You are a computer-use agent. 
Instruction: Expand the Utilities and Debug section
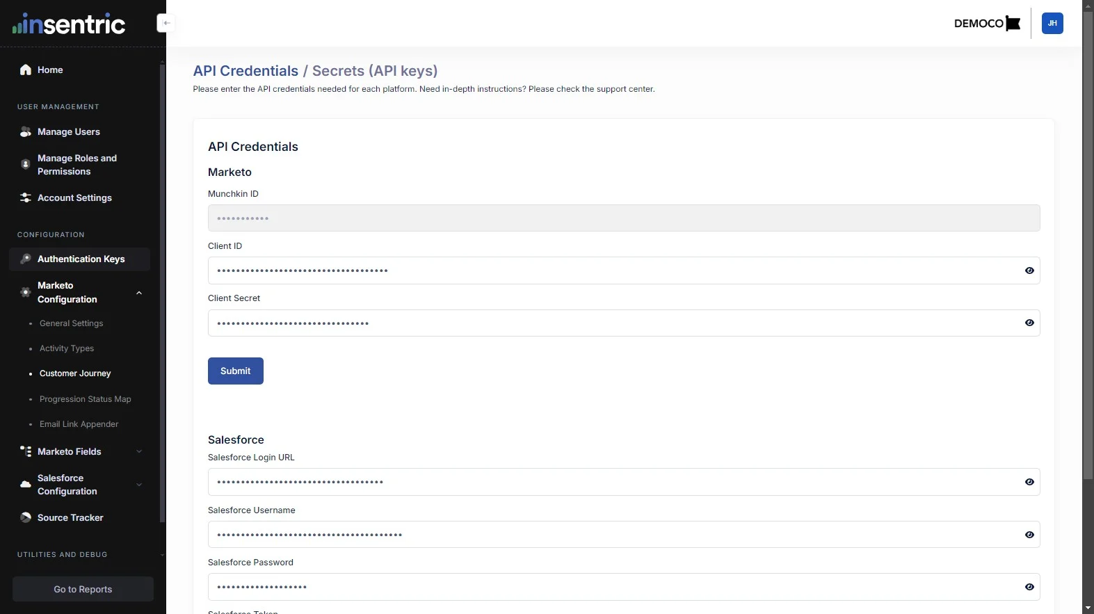tap(162, 555)
